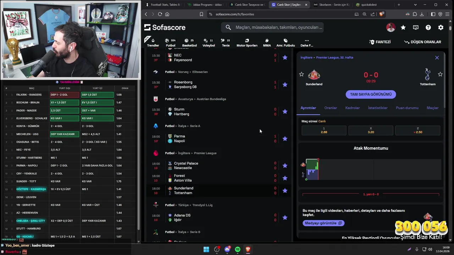Open favorites star in Sofascore header

[x=403, y=27]
